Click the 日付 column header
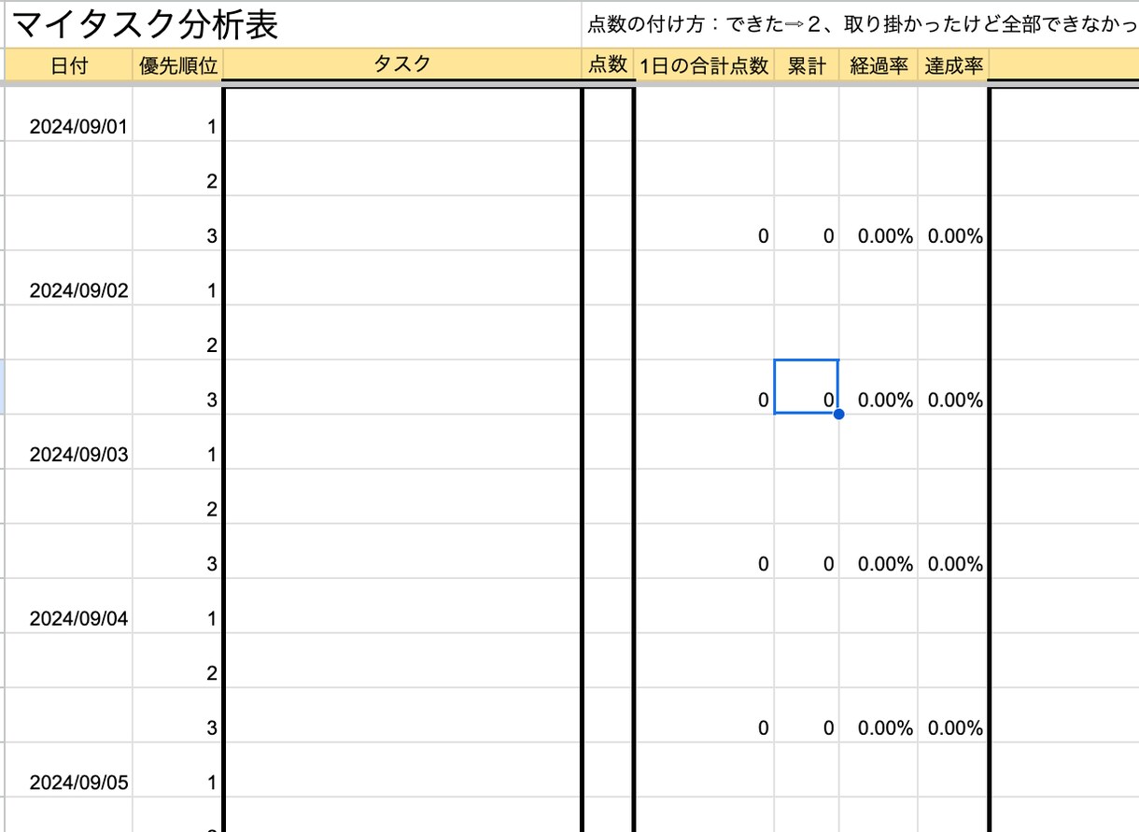 pyautogui.click(x=69, y=65)
